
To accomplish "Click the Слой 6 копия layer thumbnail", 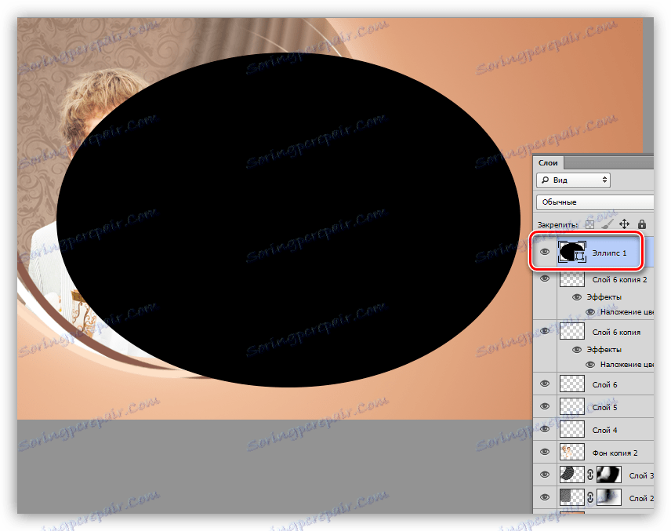I will click(x=572, y=331).
